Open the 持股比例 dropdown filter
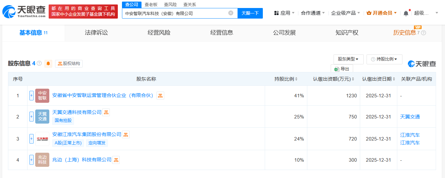 pos(384,59)
